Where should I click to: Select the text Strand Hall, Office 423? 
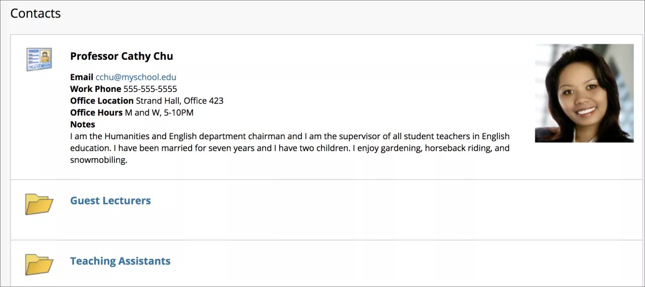[179, 101]
